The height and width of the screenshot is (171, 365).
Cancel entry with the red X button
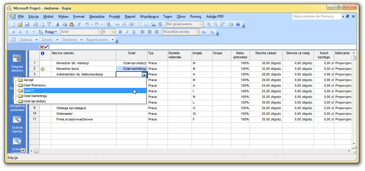(x=42, y=47)
